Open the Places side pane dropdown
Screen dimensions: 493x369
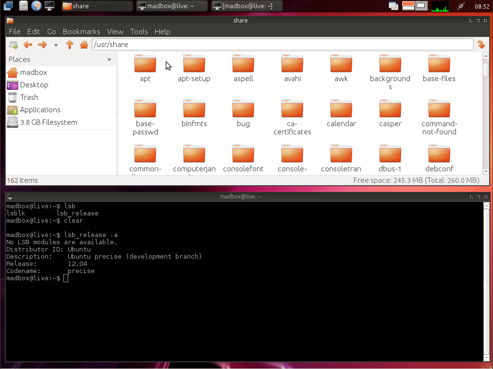pyautogui.click(x=109, y=60)
